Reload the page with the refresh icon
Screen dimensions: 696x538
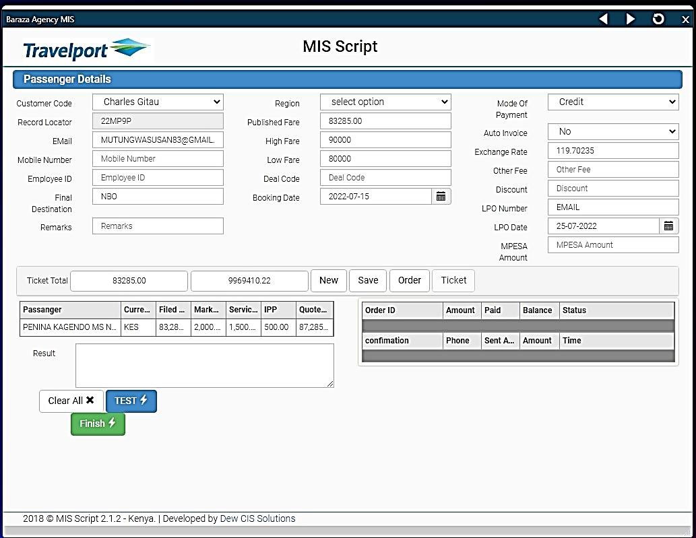pos(658,19)
